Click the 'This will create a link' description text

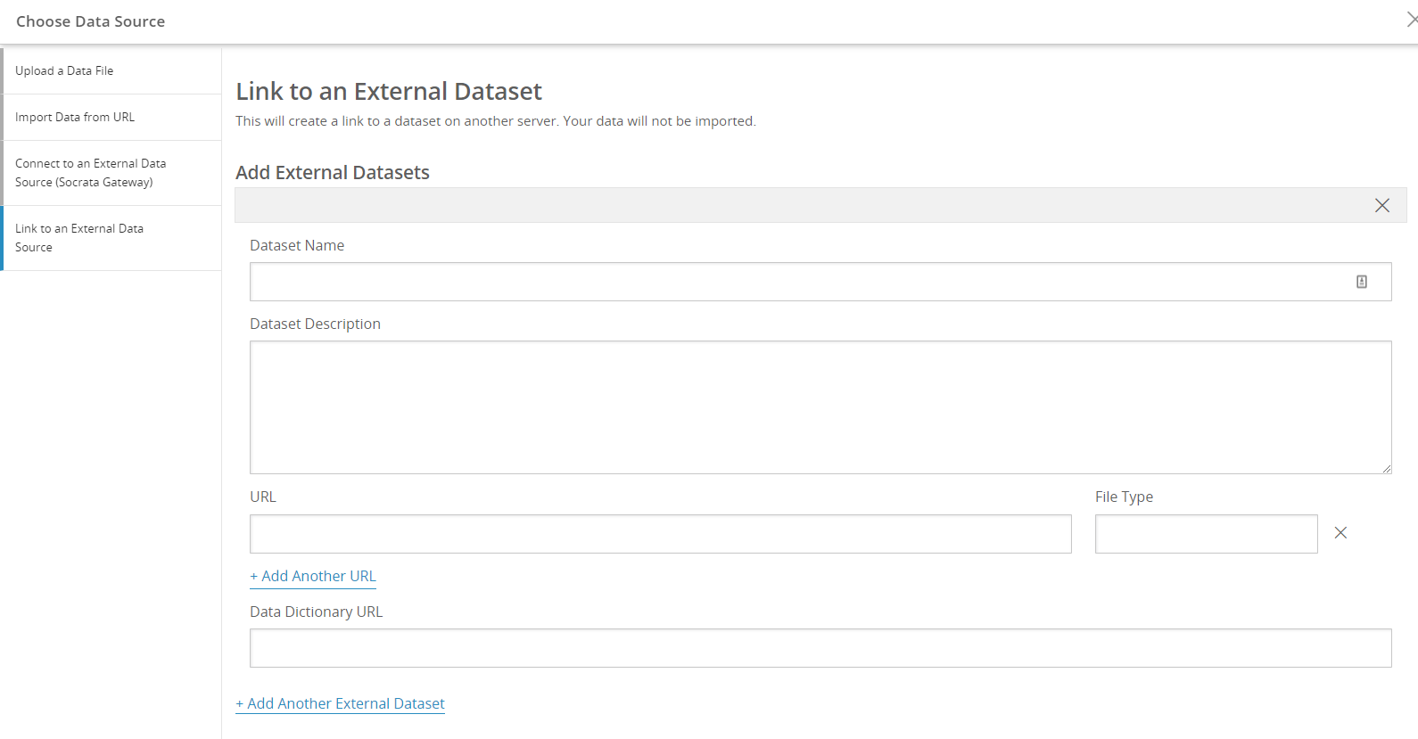[496, 121]
